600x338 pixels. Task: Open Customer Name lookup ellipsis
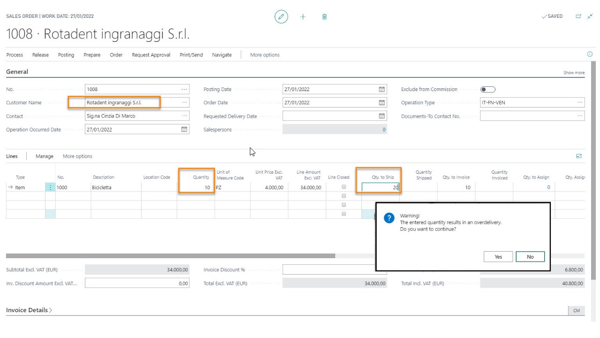coord(184,103)
